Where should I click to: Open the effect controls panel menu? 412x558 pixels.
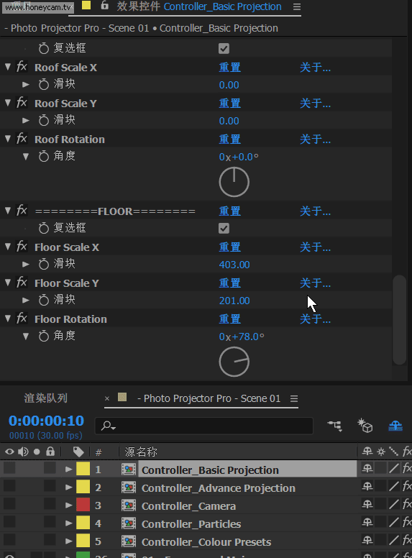(x=297, y=6)
